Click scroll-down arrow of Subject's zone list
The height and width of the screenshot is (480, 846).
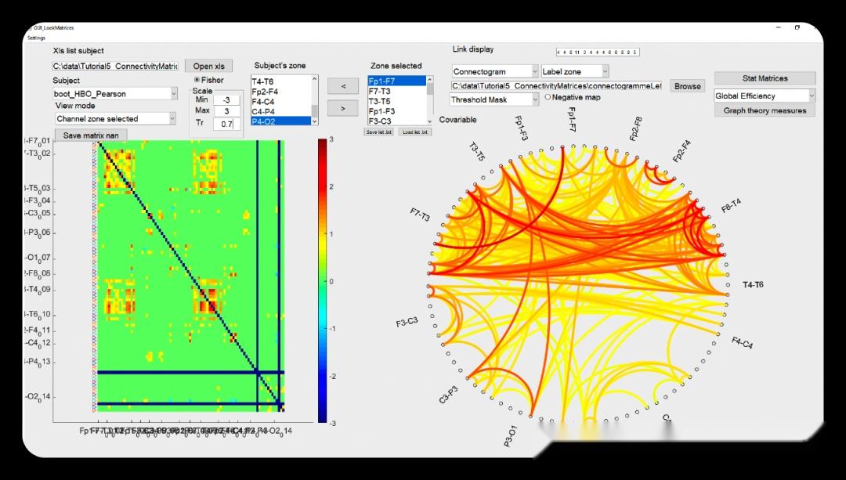(x=315, y=122)
